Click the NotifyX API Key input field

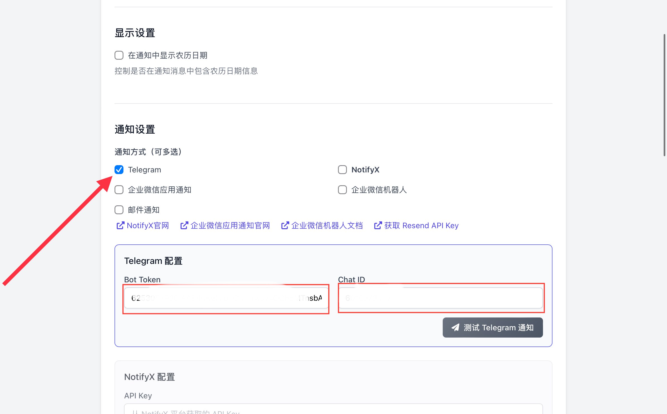333,409
